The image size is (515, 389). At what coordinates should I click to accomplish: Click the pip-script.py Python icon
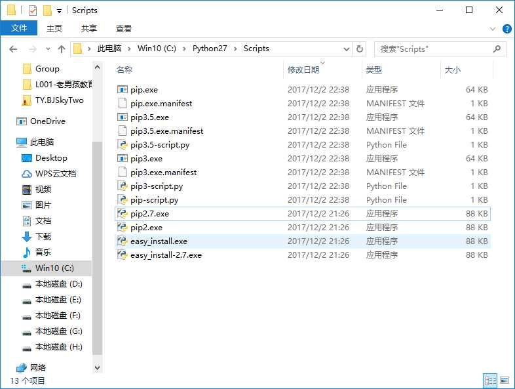(122, 200)
